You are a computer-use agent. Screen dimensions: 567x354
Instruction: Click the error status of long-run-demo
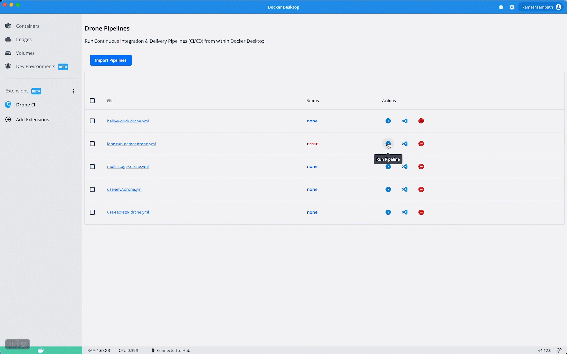click(x=312, y=144)
